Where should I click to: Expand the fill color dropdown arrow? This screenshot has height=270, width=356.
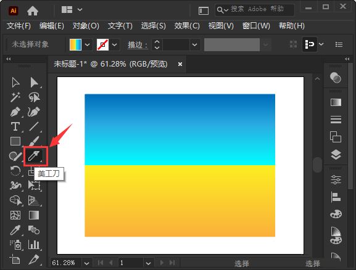click(x=87, y=44)
